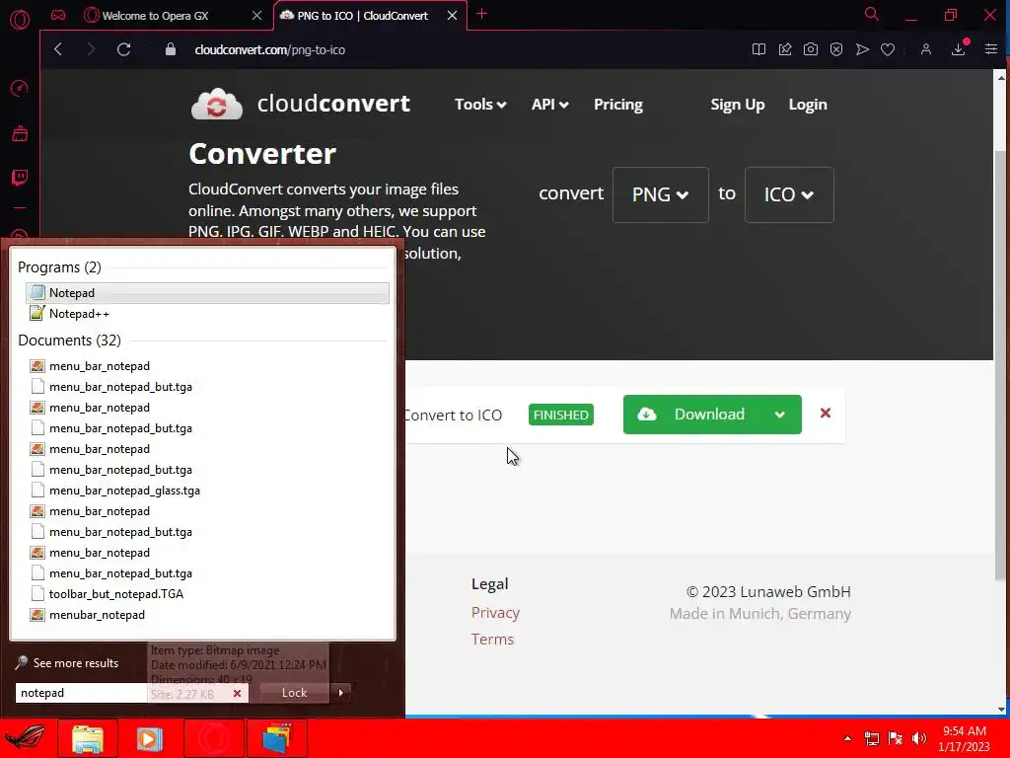Close the PNG to ICO tab
Image resolution: width=1010 pixels, height=758 pixels.
click(452, 16)
